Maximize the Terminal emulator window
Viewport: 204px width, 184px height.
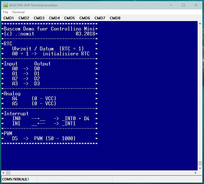coord(183,5)
